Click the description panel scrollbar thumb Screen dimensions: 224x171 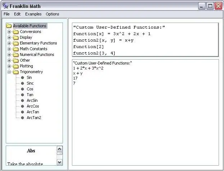[60, 153]
